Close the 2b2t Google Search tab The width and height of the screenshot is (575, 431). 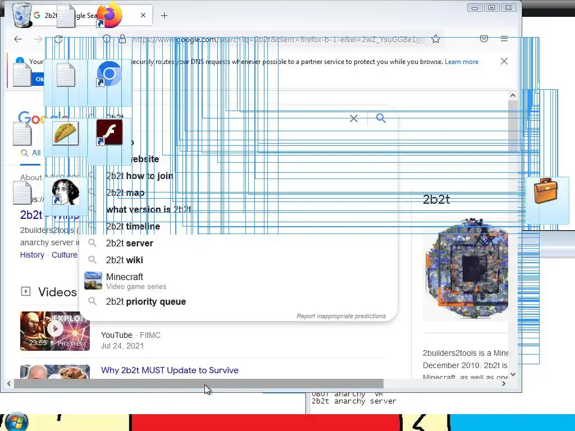pyautogui.click(x=143, y=15)
